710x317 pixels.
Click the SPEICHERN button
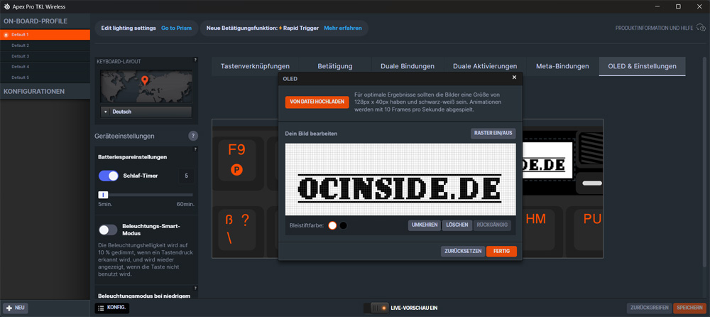(689, 308)
